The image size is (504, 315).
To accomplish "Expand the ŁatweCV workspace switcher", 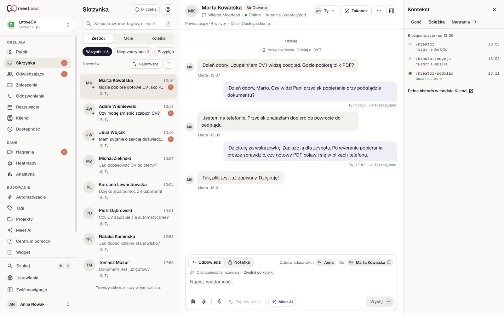I will (39, 25).
